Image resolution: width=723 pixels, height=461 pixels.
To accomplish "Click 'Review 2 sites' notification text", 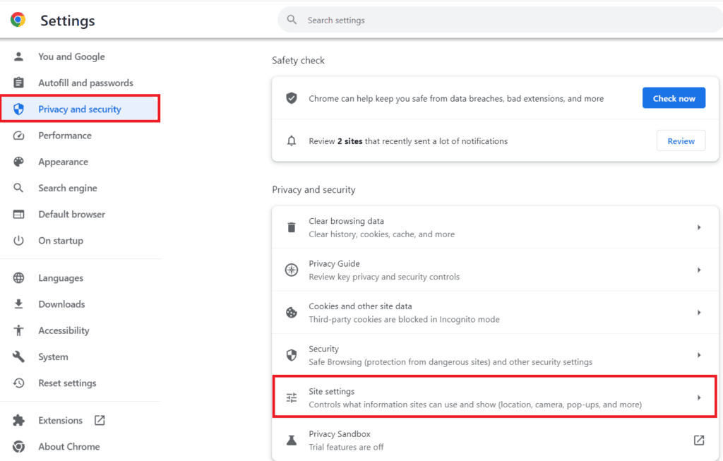I will coord(408,141).
